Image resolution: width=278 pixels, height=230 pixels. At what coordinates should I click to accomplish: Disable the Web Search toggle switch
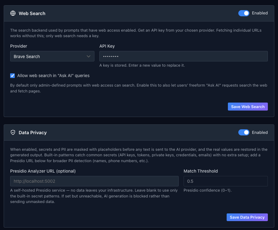click(x=244, y=13)
